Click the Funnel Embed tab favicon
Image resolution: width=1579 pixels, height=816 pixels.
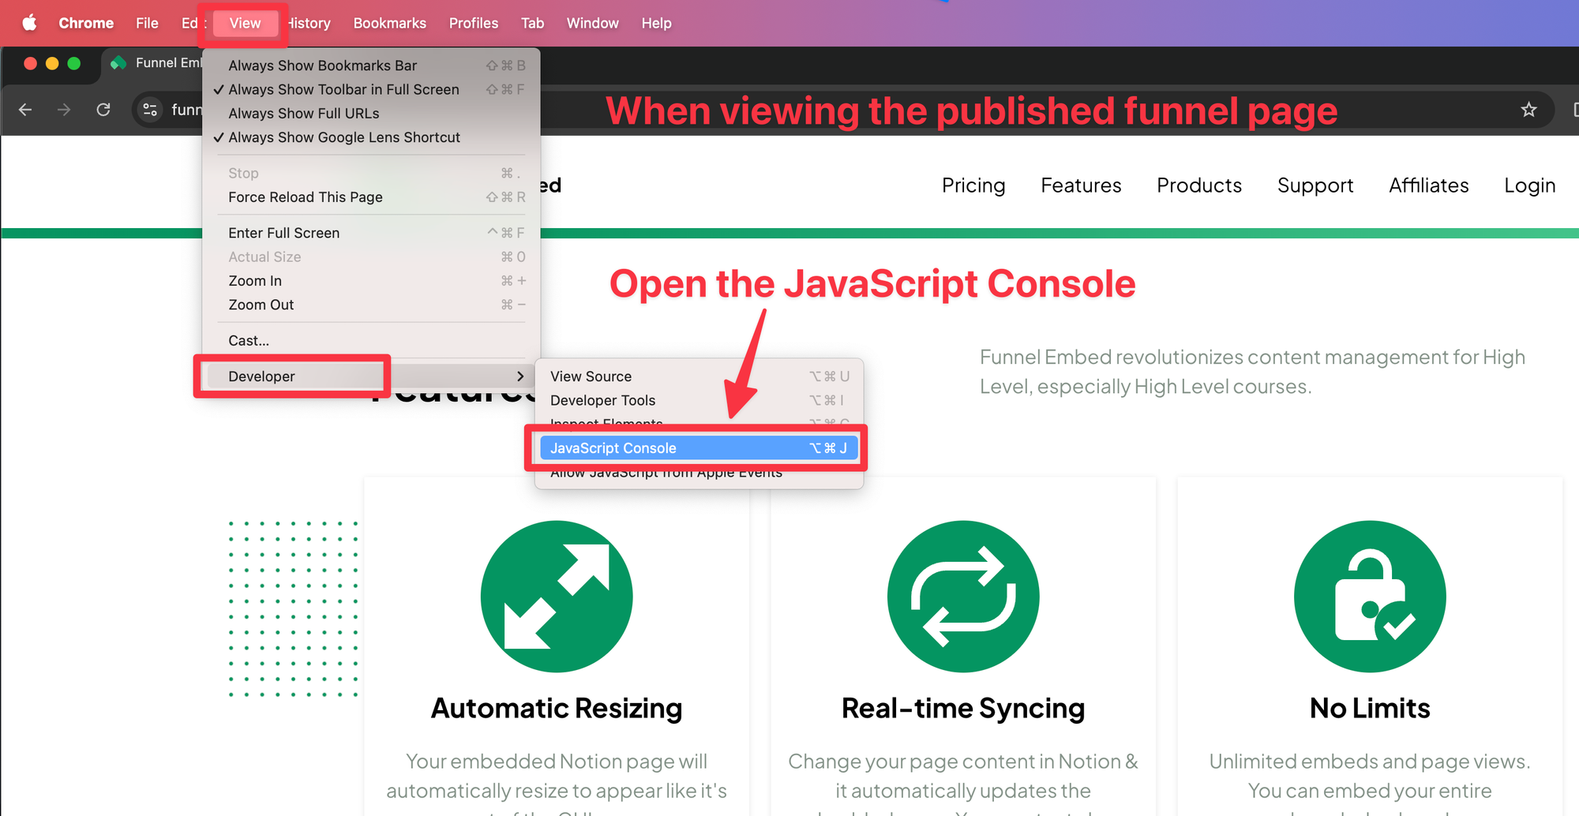[118, 63]
